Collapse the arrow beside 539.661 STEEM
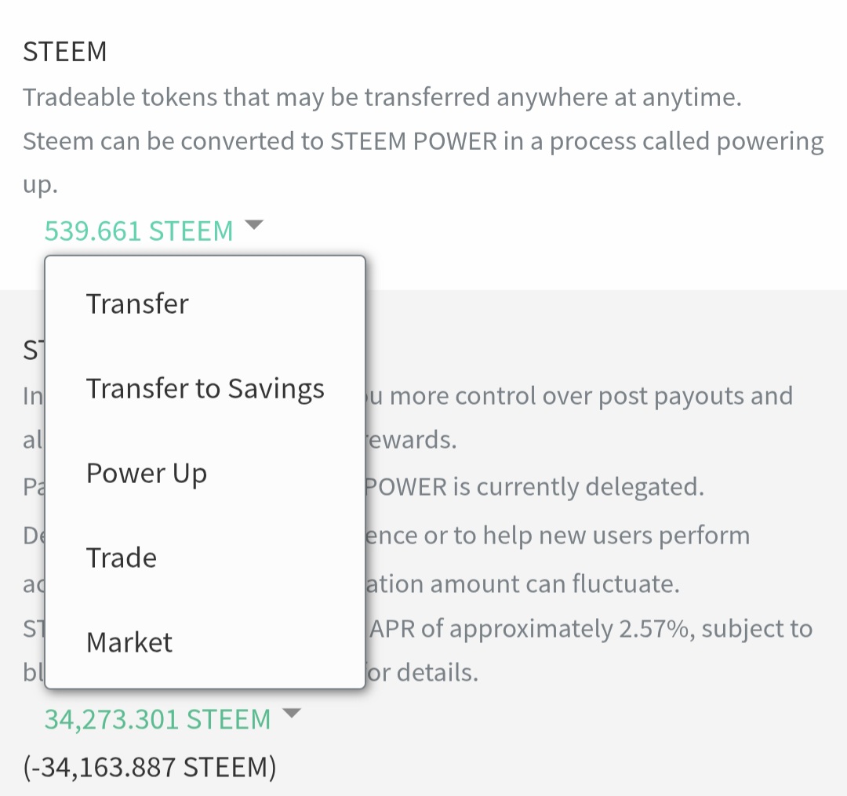The height and width of the screenshot is (796, 847). coord(253,226)
